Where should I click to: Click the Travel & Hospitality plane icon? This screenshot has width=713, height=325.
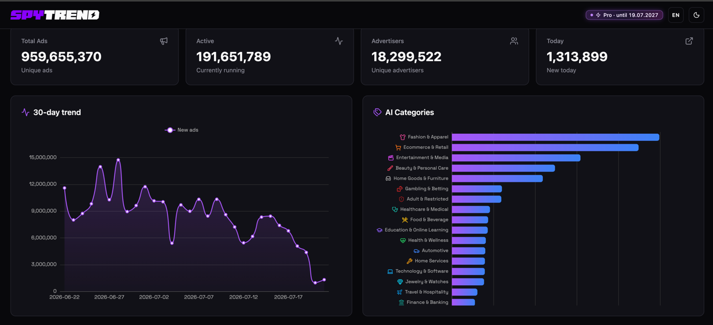click(x=399, y=292)
